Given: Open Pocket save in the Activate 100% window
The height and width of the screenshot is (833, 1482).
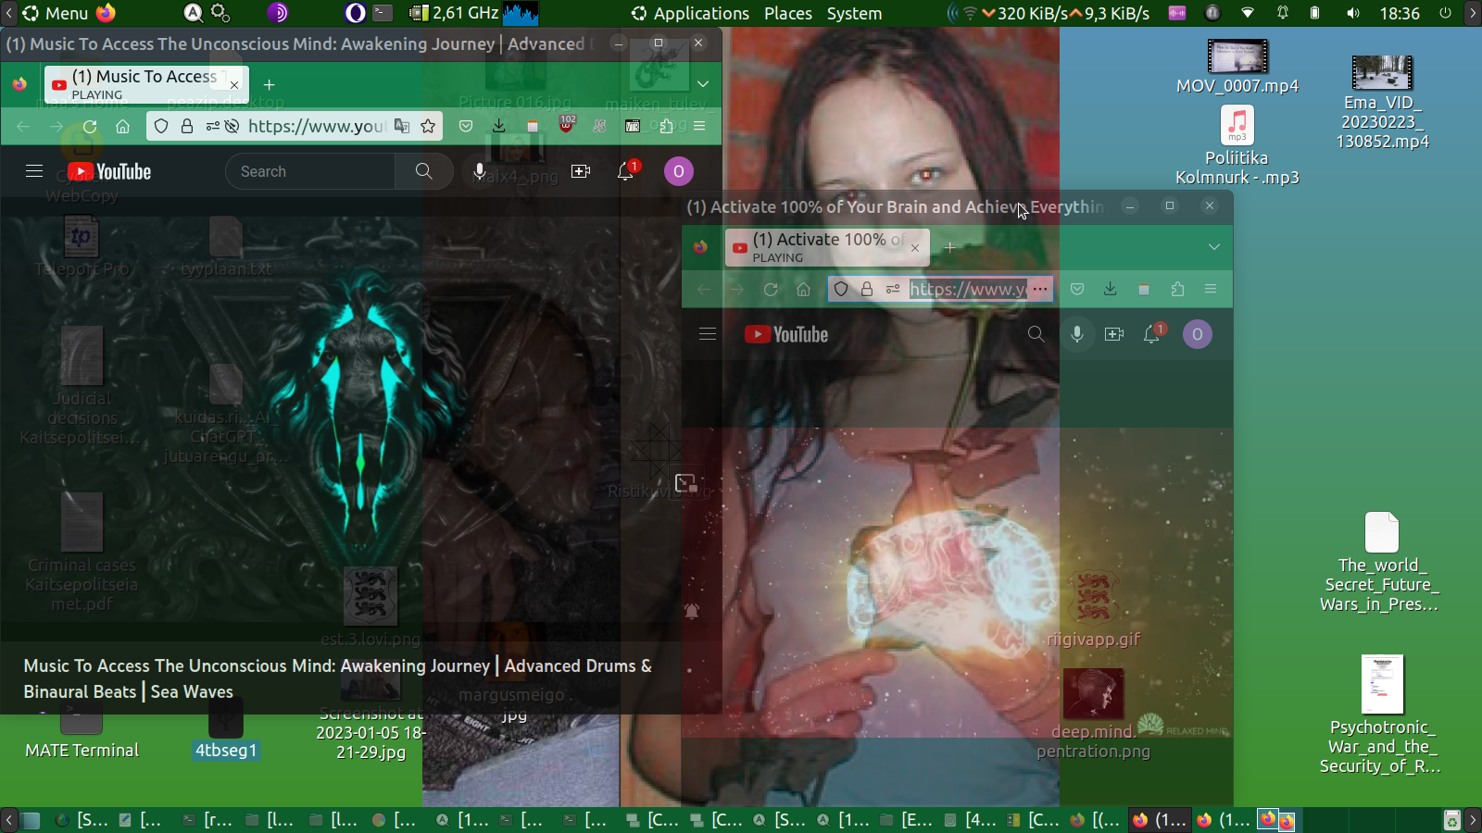Looking at the screenshot, I should pos(1077,289).
